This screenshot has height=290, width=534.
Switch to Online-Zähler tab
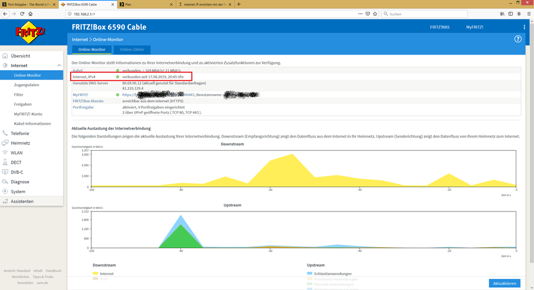click(x=132, y=50)
